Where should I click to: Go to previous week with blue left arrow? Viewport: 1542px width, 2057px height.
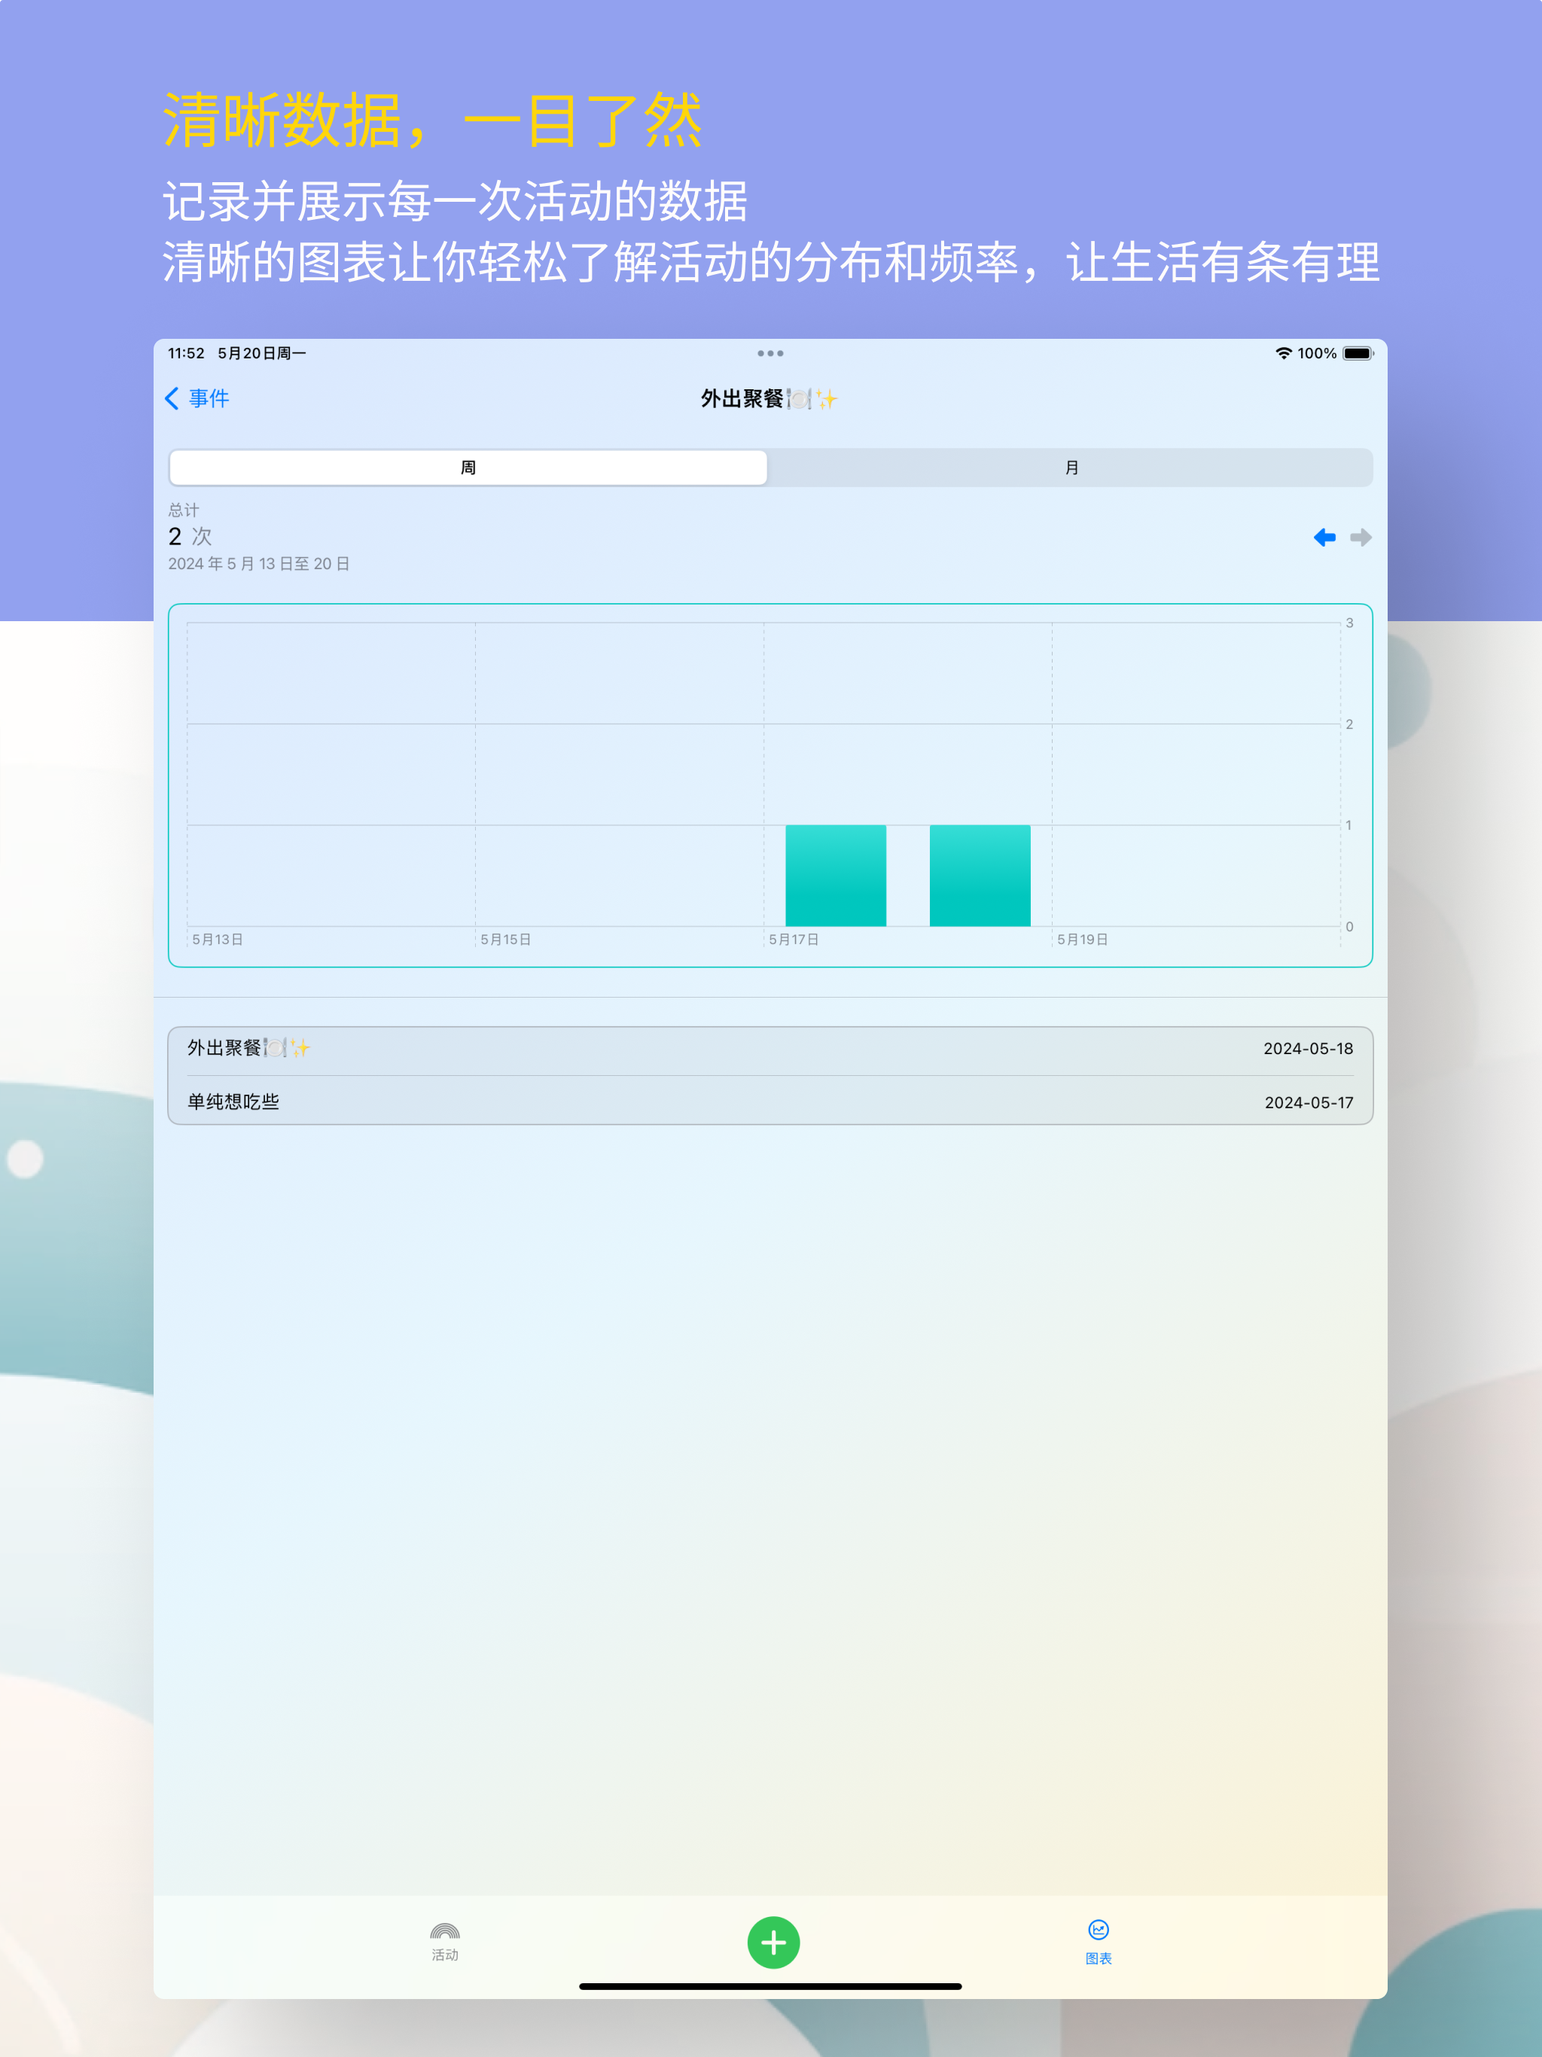pyautogui.click(x=1324, y=538)
